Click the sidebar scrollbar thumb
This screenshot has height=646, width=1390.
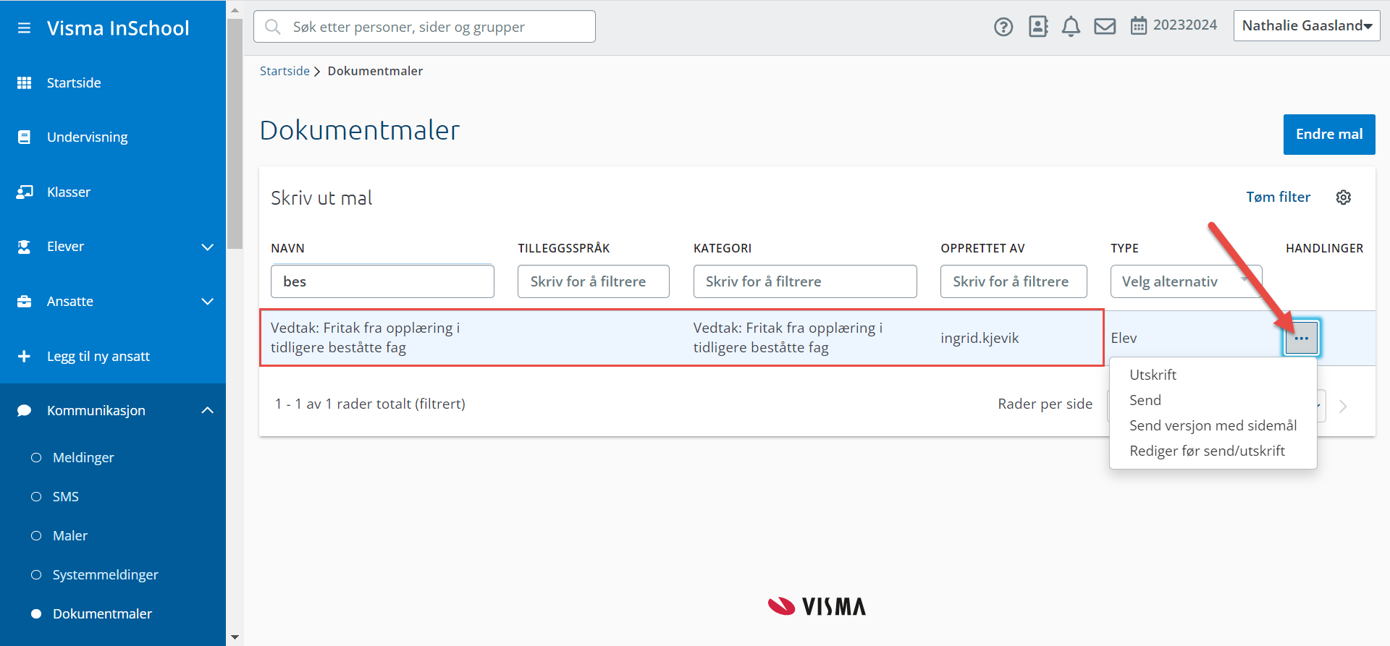coord(235,134)
